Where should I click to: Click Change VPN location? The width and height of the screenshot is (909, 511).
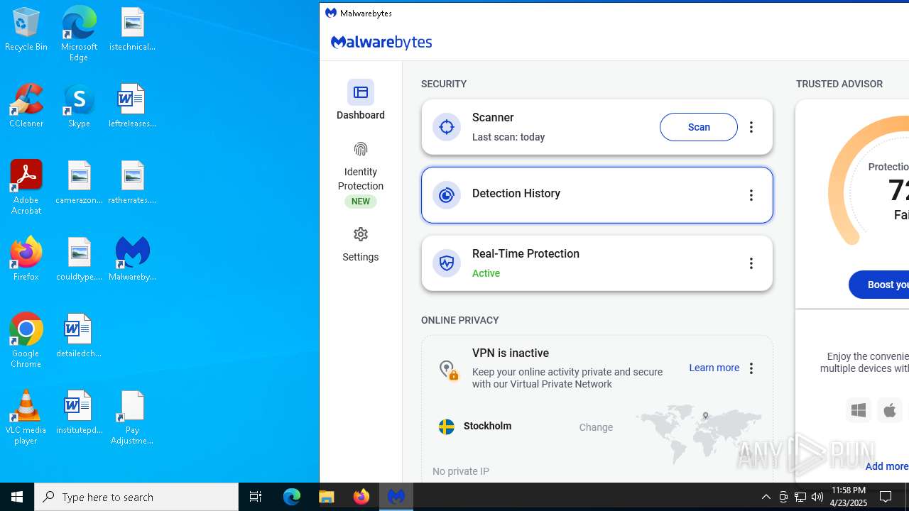(x=596, y=427)
